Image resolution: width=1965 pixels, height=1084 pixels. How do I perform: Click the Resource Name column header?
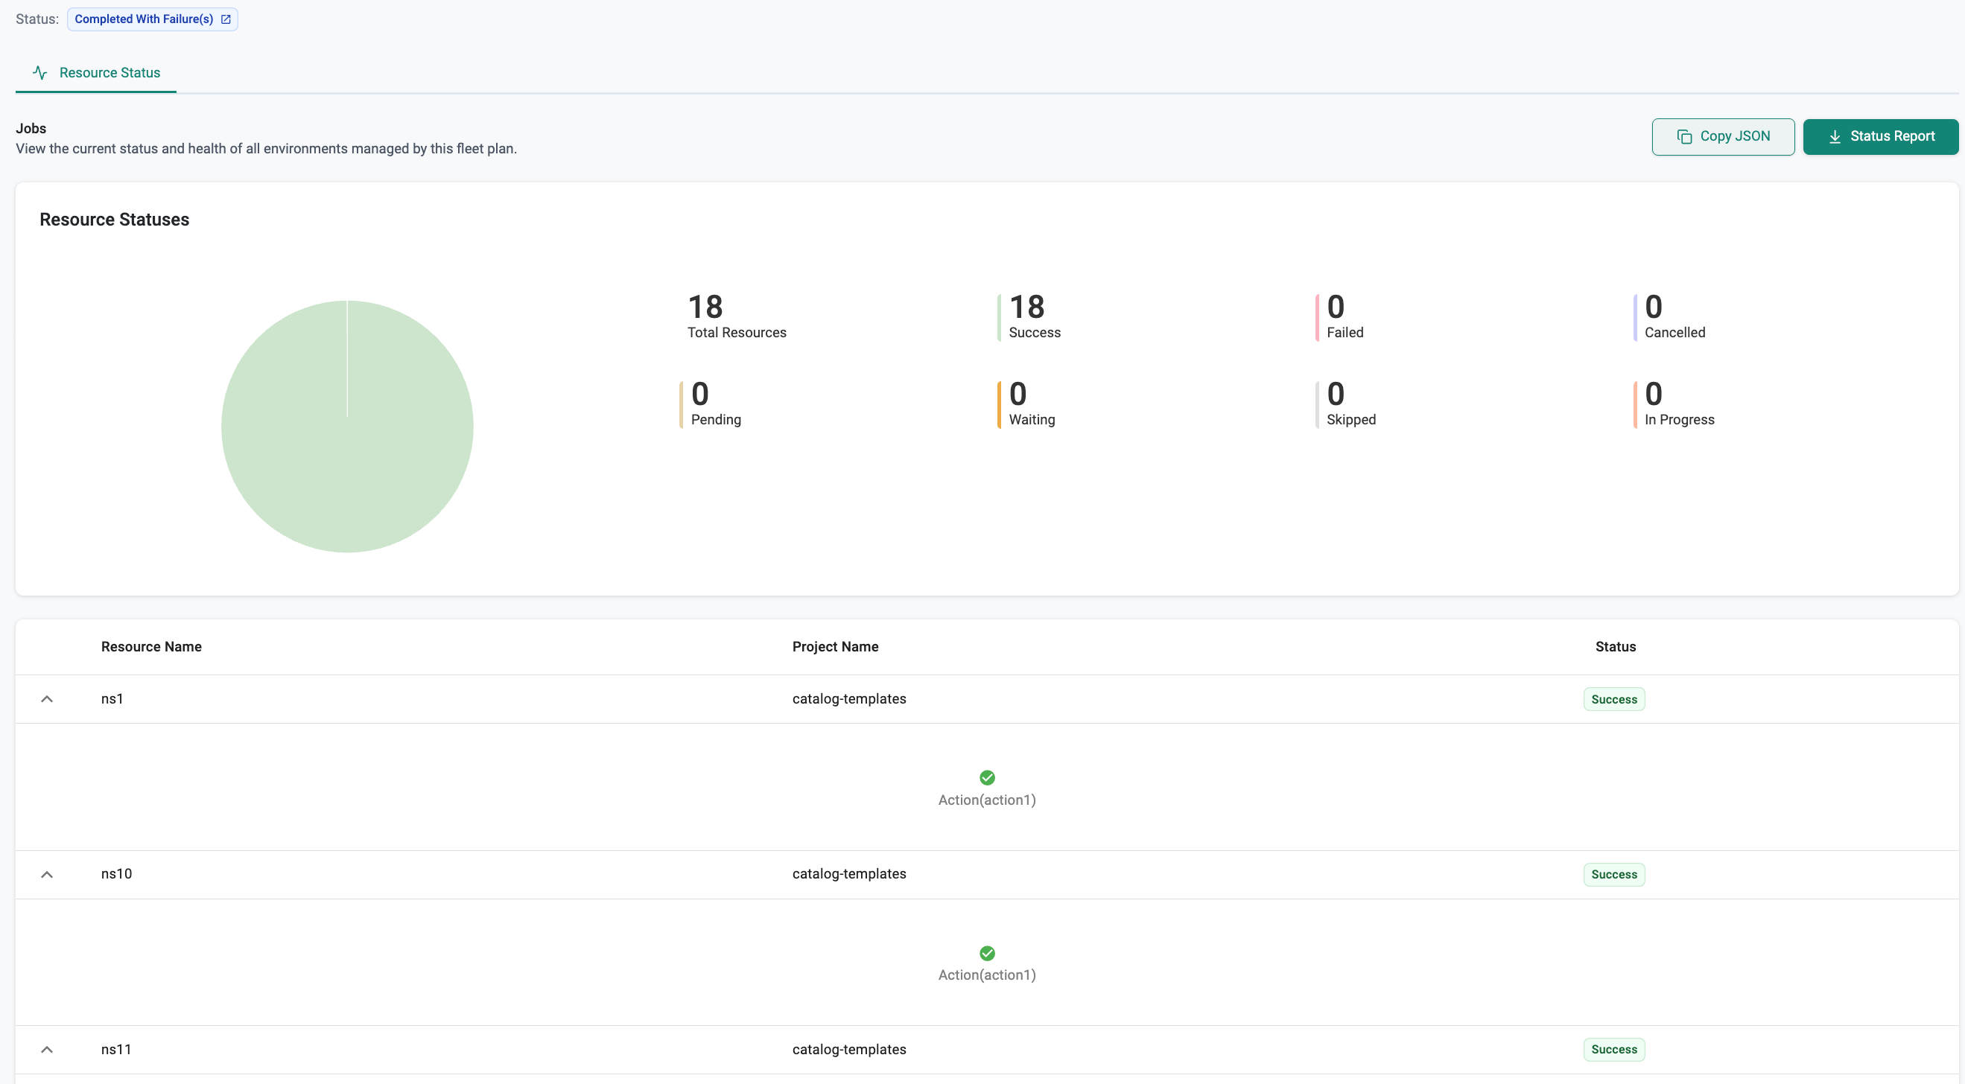pos(151,646)
